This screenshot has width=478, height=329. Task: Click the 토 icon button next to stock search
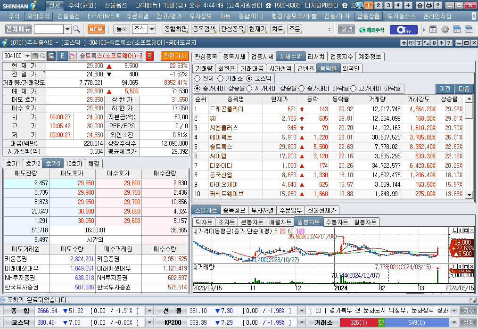click(51, 56)
